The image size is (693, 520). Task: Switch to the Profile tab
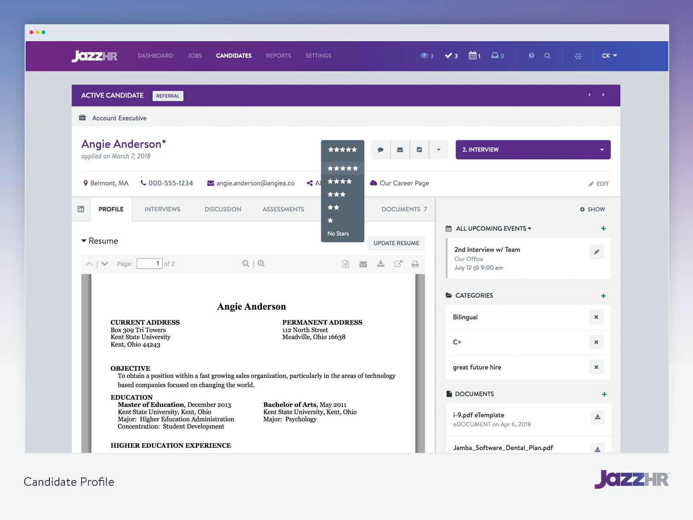[111, 209]
